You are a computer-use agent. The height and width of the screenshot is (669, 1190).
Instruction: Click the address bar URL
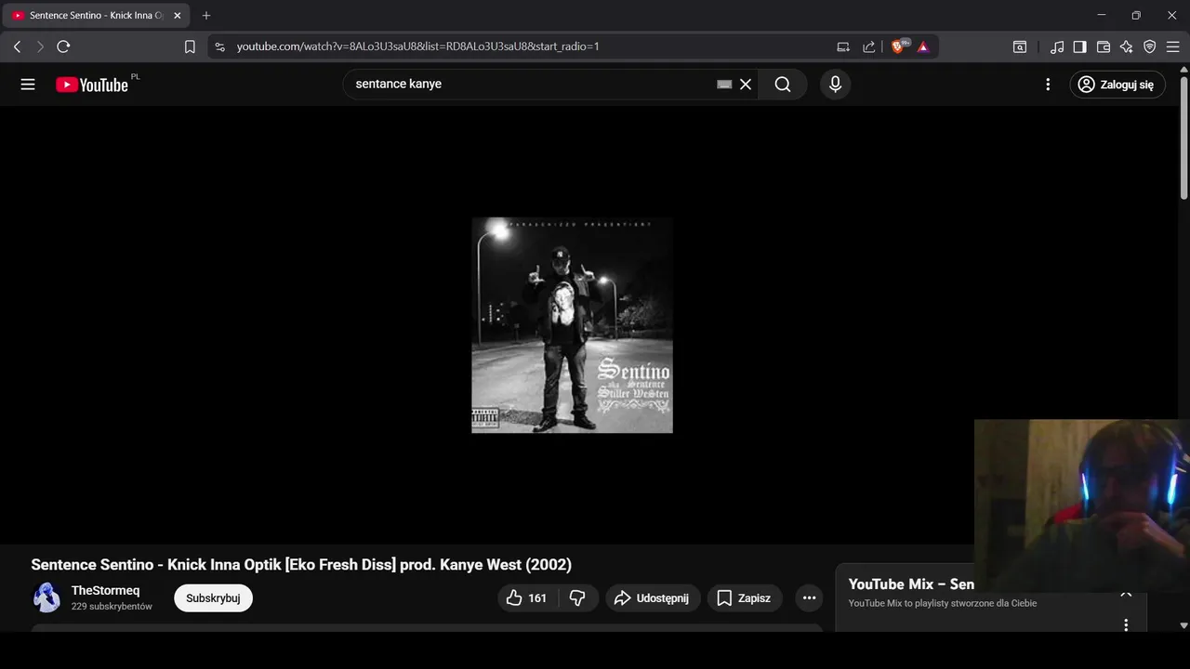click(417, 46)
